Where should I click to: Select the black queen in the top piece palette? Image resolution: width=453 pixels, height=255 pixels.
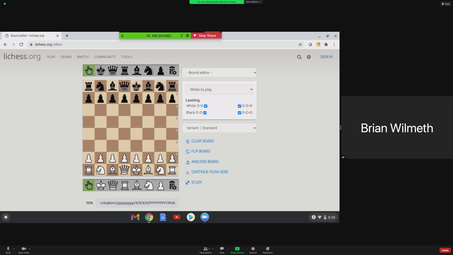112,70
